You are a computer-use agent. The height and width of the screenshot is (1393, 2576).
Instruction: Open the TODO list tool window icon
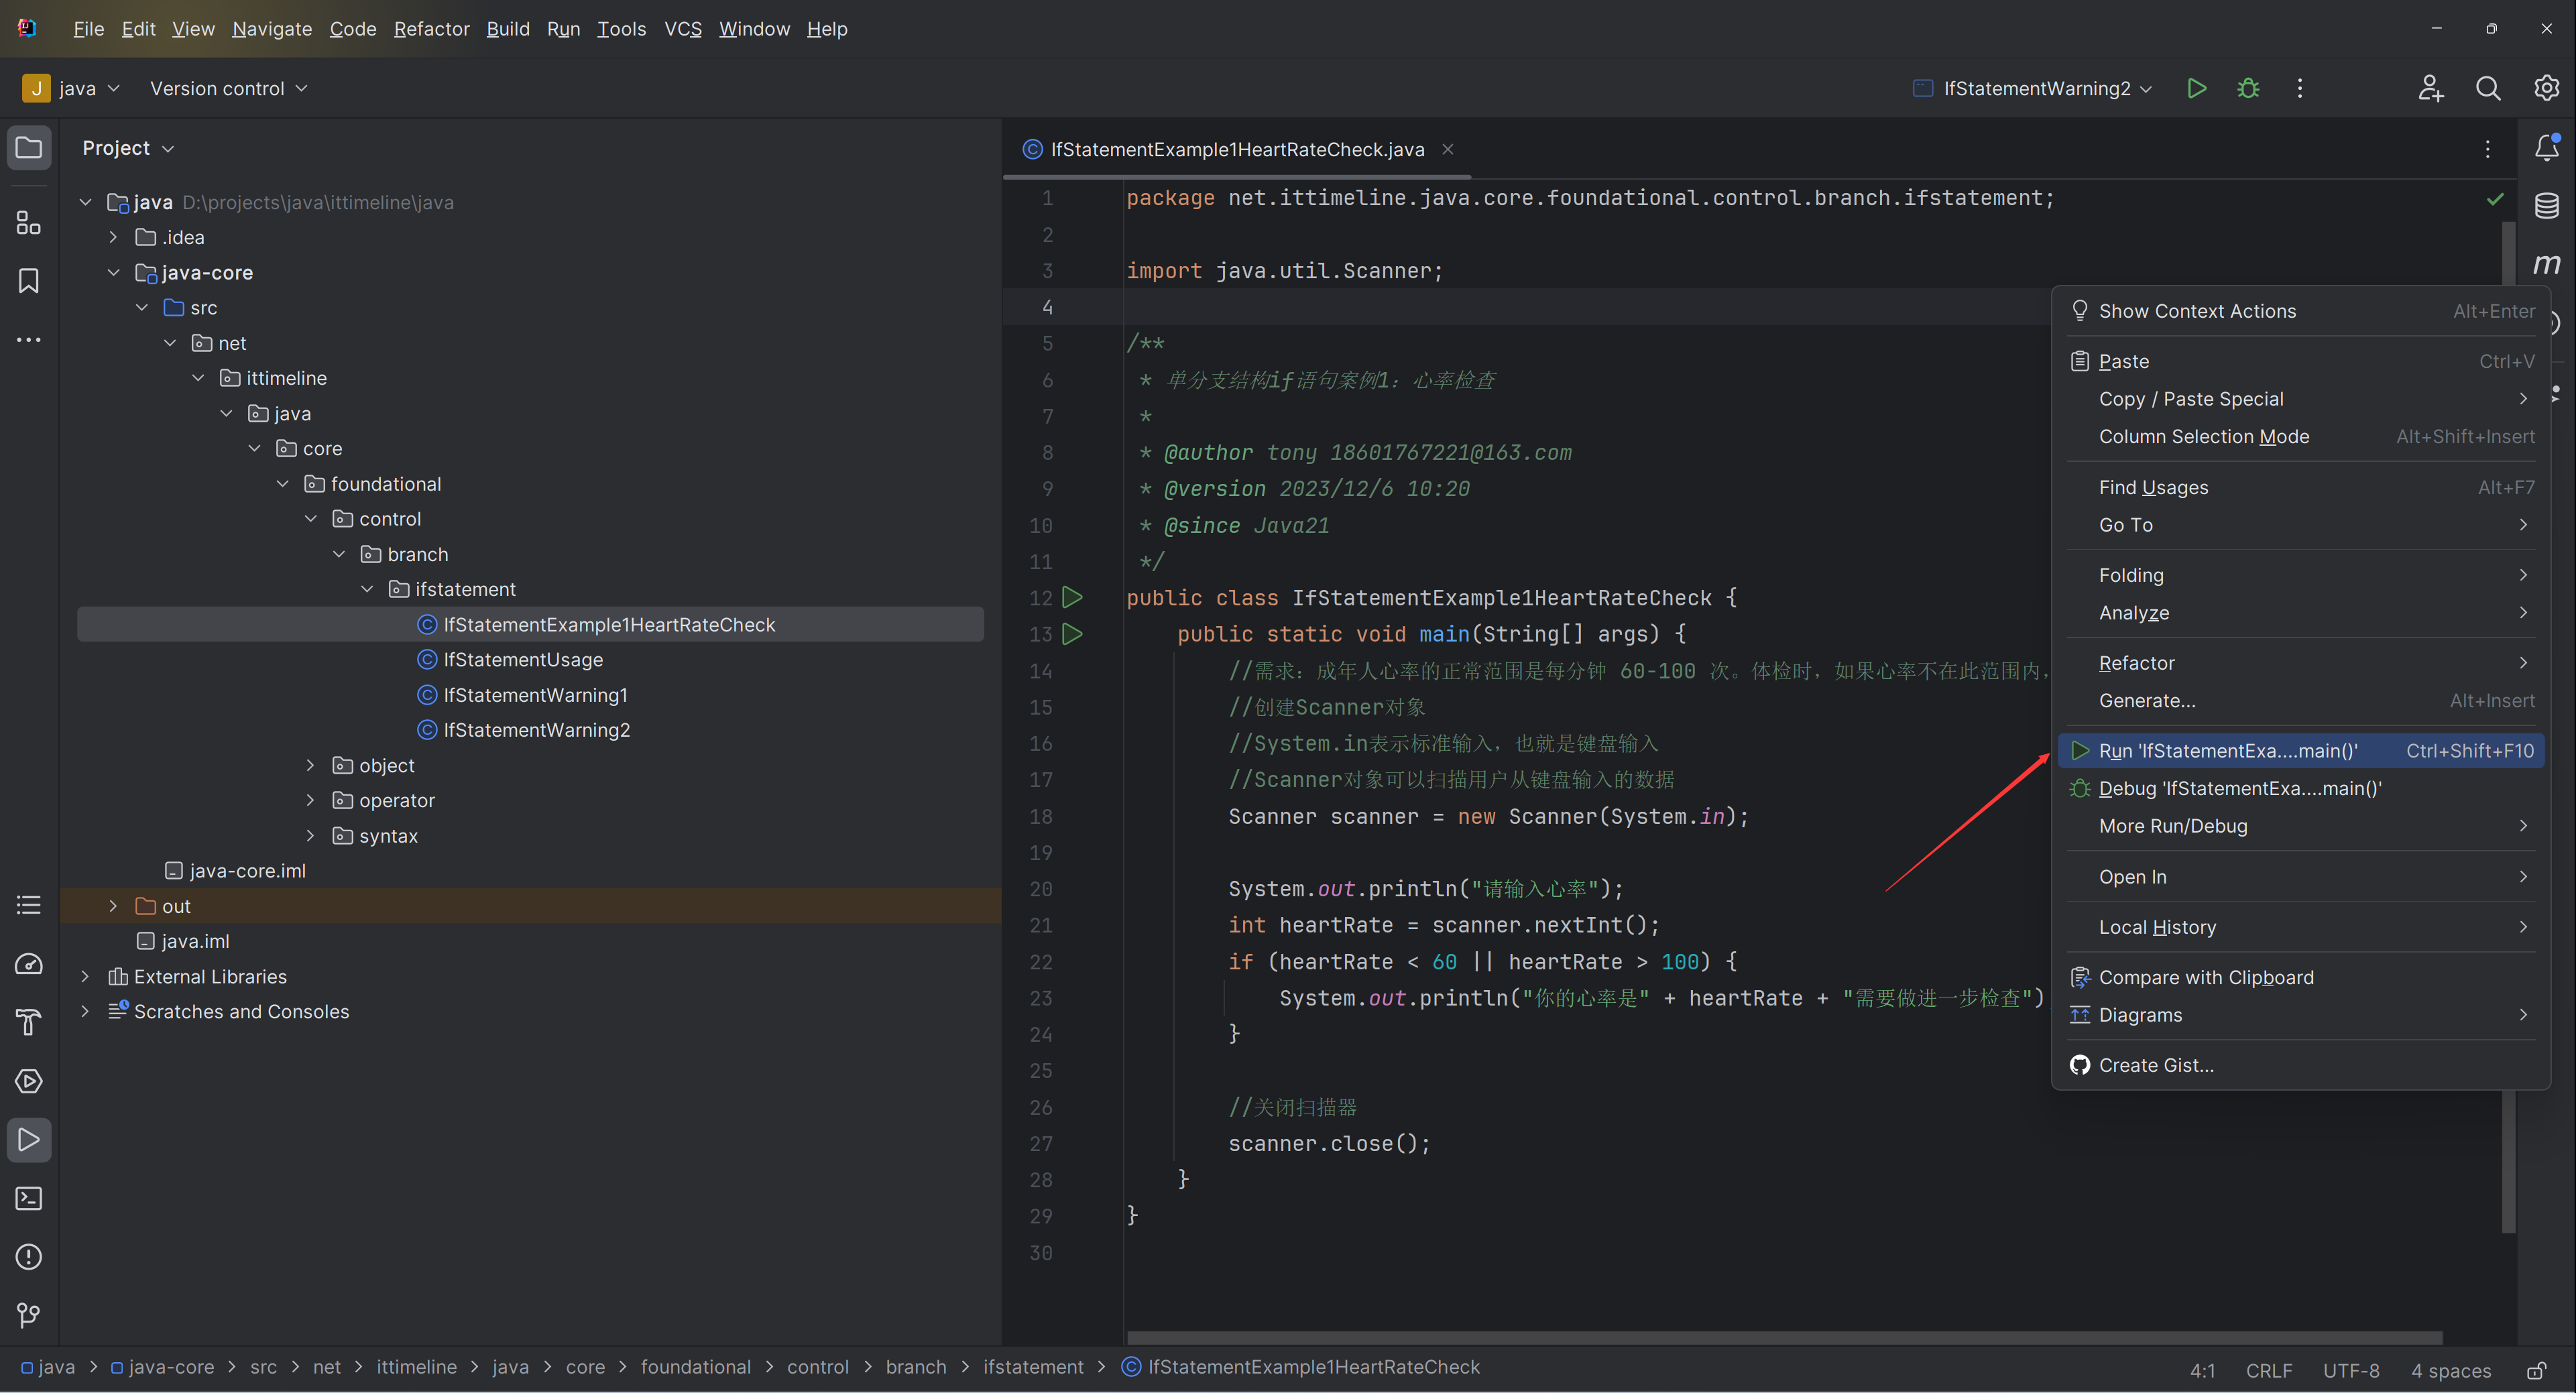(29, 905)
